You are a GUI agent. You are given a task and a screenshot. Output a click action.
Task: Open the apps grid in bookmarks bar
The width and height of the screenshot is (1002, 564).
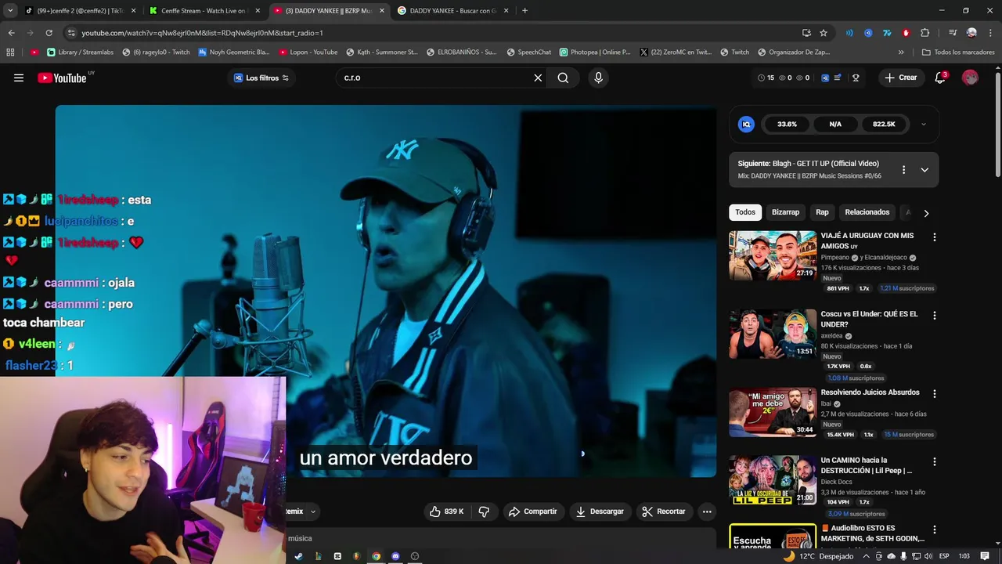click(10, 52)
